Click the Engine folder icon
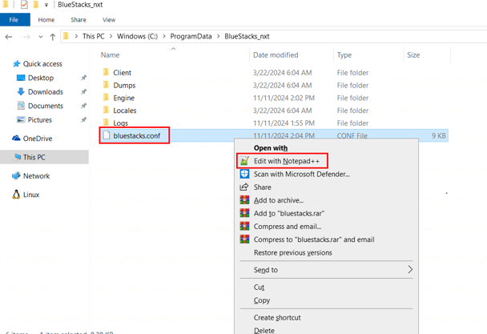Viewport: 487px width, 334px height. point(106,98)
